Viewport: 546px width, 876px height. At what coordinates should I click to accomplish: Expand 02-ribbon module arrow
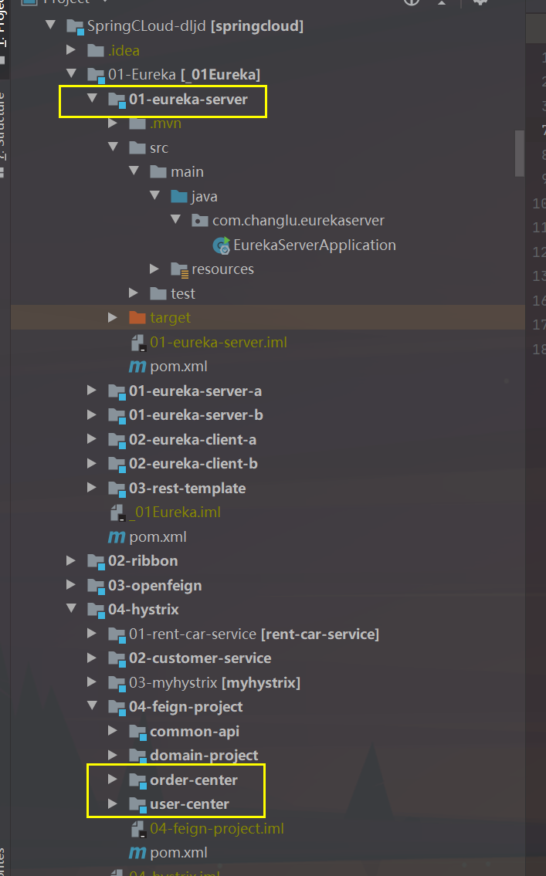tap(71, 560)
